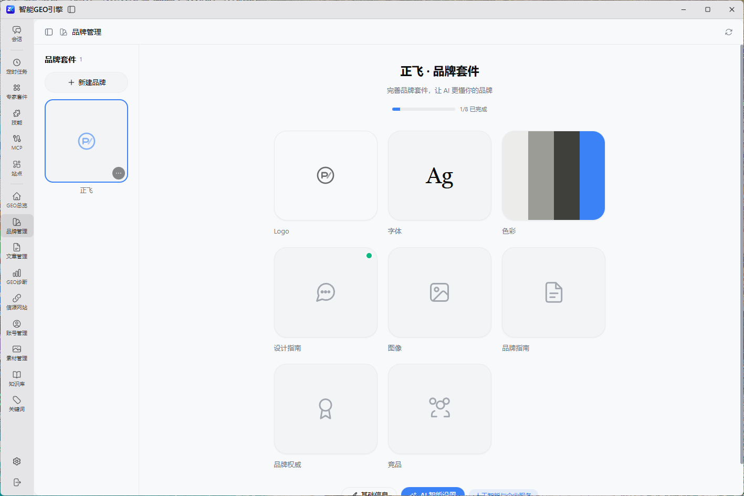Open the 色彩 color palette card
The width and height of the screenshot is (744, 496).
pyautogui.click(x=553, y=175)
